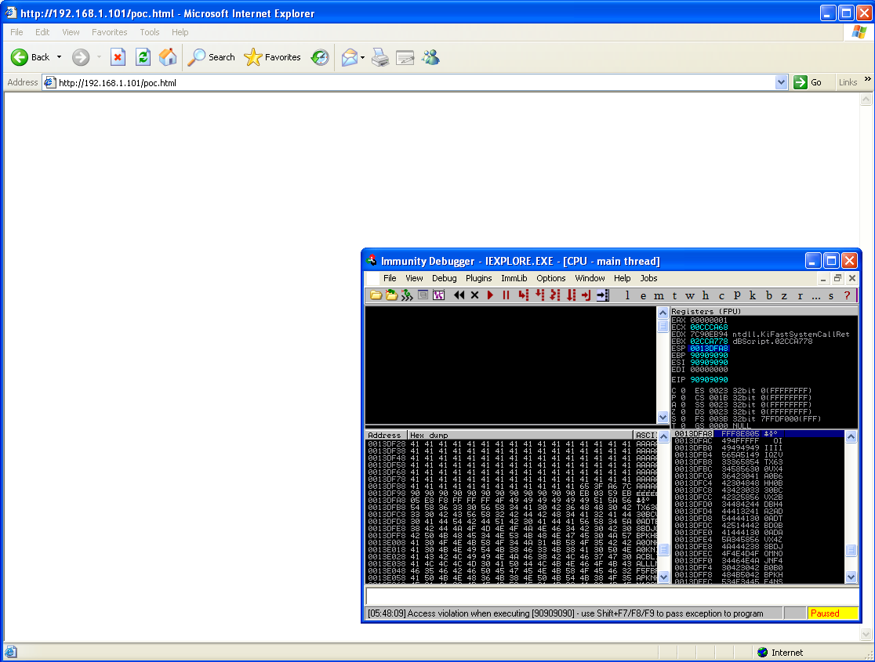Run the program with red play icon
This screenshot has width=875, height=662.
pyautogui.click(x=490, y=295)
